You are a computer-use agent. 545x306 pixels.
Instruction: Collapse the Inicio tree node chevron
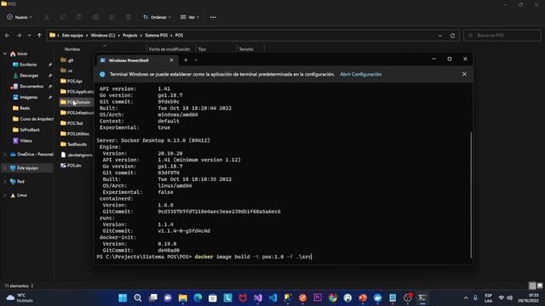[x=5, y=54]
